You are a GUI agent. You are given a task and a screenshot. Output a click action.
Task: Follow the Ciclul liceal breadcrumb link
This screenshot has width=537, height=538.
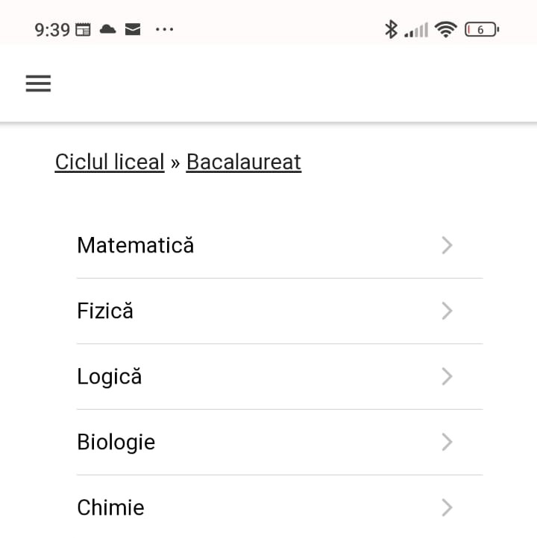[110, 162]
